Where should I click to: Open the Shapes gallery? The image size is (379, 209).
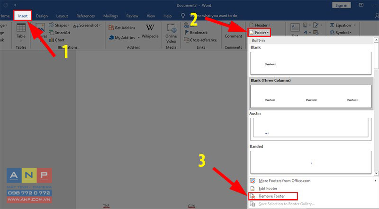click(59, 25)
